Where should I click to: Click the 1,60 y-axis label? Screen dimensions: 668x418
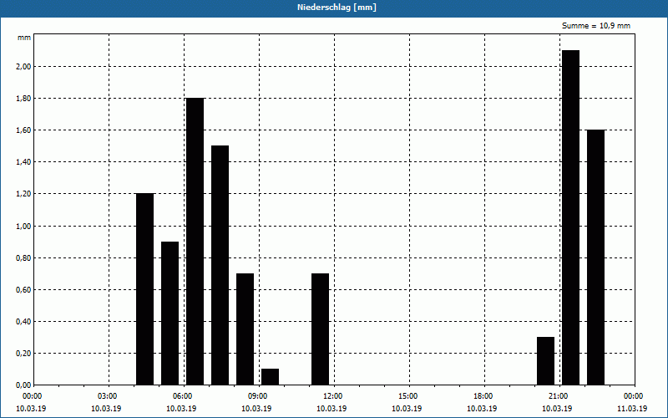tap(23, 130)
